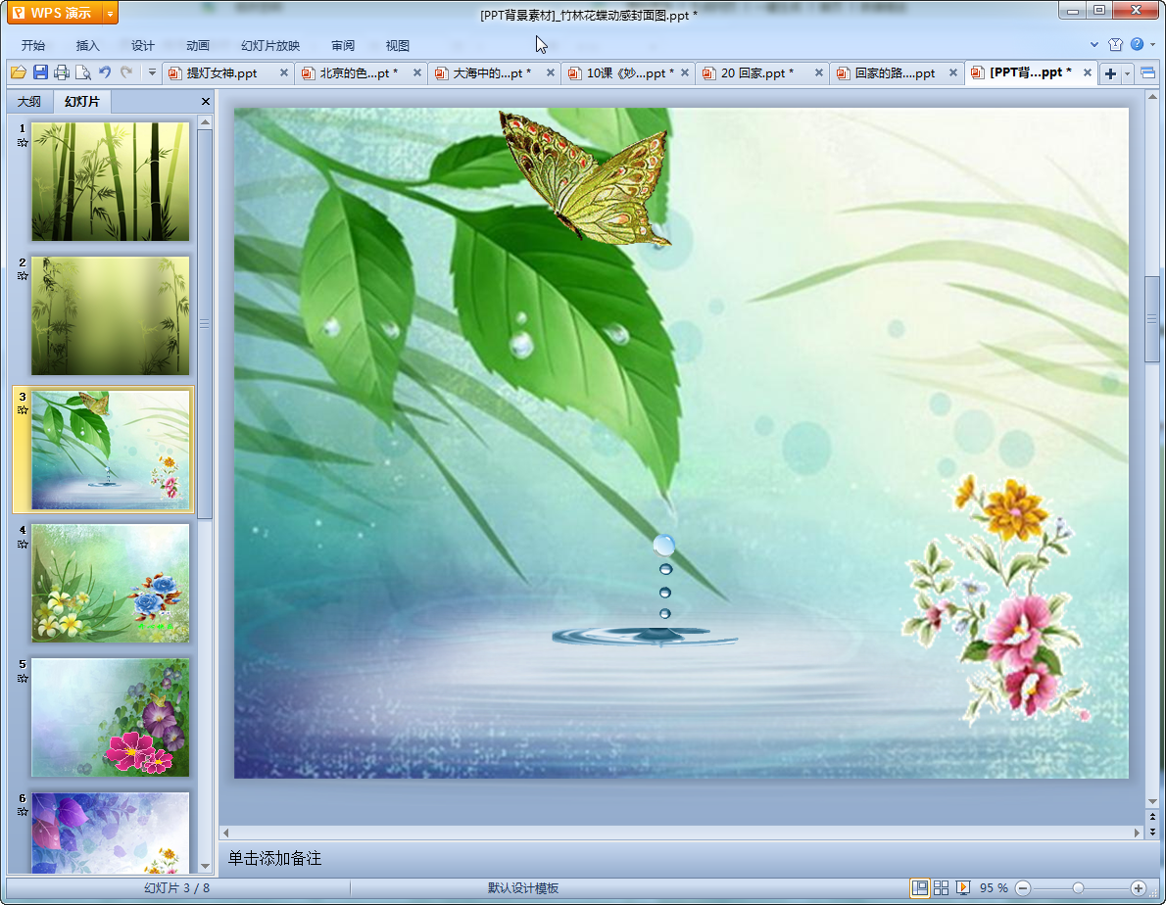Open the 插入 menu
The height and width of the screenshot is (905, 1166).
pyautogui.click(x=88, y=45)
